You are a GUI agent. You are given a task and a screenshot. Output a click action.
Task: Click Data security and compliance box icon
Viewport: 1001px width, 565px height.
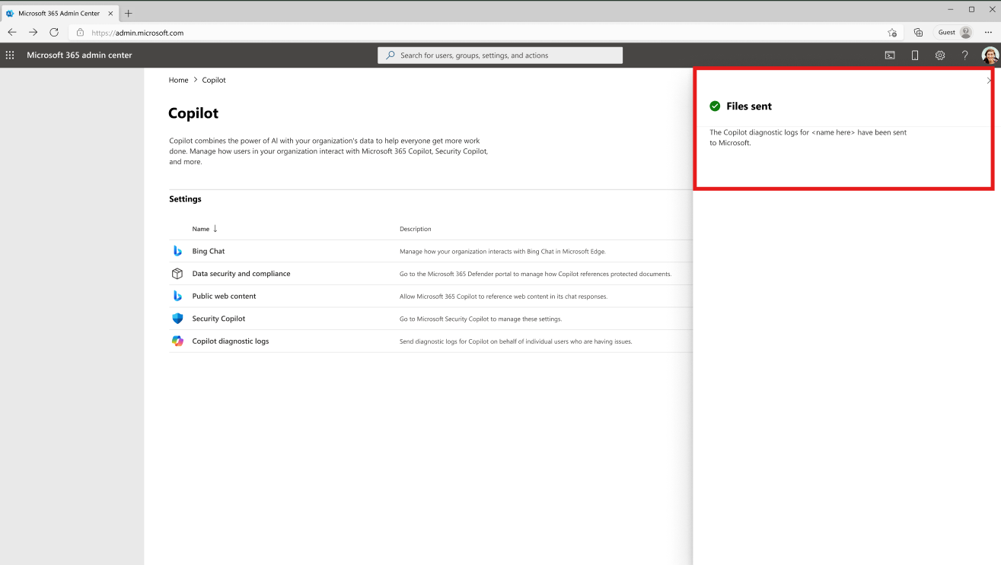click(x=177, y=274)
